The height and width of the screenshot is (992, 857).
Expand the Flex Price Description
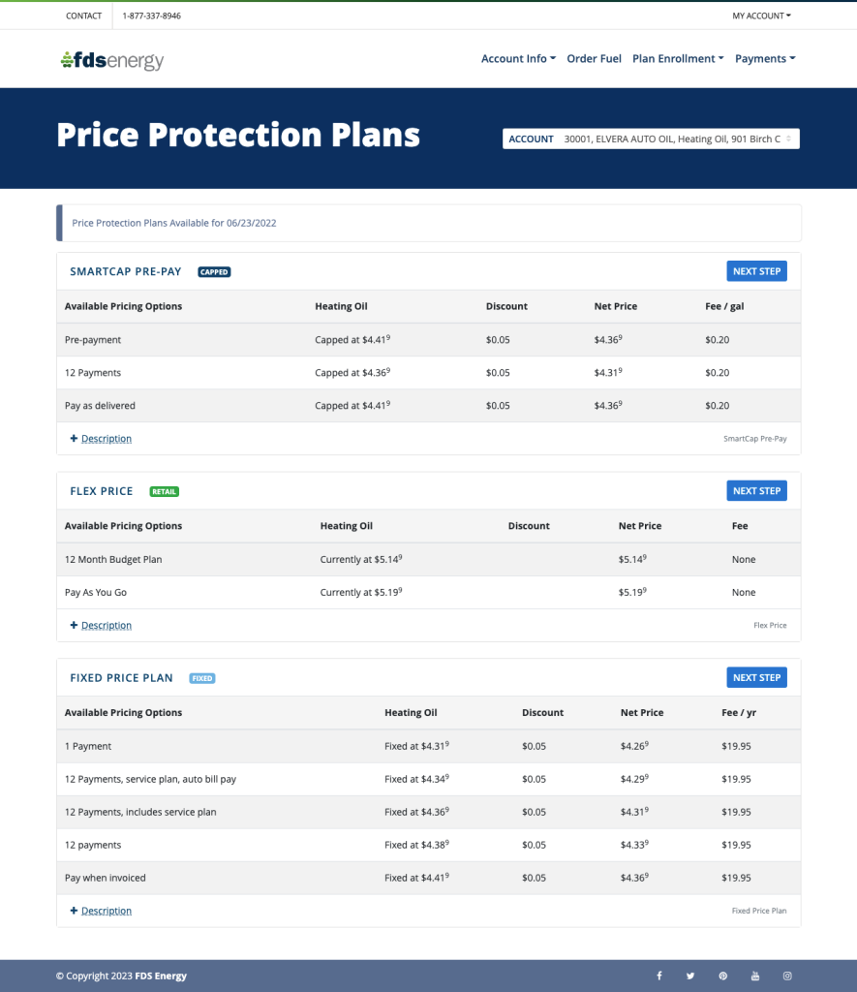[106, 626]
